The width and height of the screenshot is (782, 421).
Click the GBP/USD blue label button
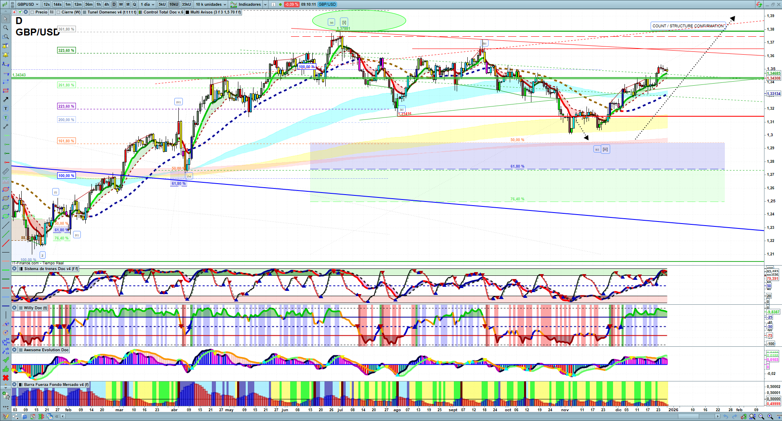point(327,4)
